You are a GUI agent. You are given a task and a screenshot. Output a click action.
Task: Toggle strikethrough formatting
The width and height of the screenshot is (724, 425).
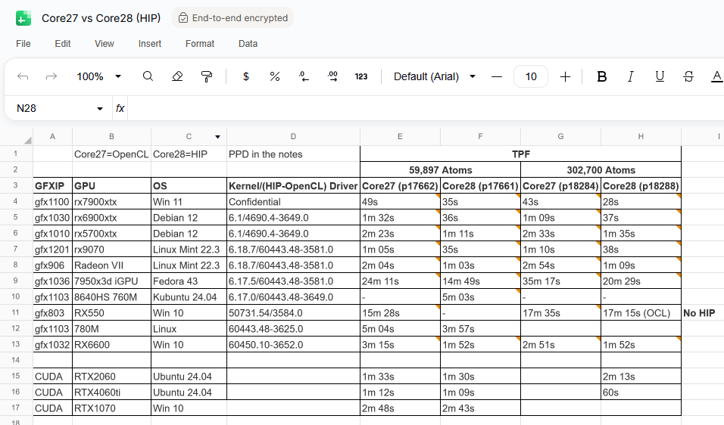point(688,76)
